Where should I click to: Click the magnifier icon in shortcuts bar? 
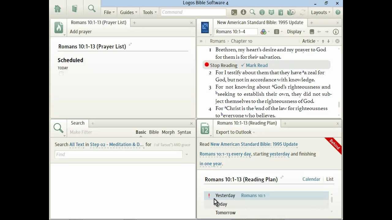252,12
